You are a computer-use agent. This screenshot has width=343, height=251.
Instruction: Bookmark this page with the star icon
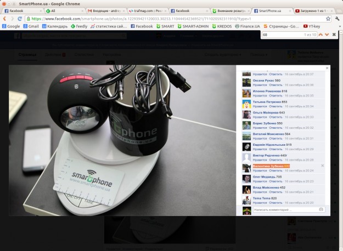click(328, 18)
